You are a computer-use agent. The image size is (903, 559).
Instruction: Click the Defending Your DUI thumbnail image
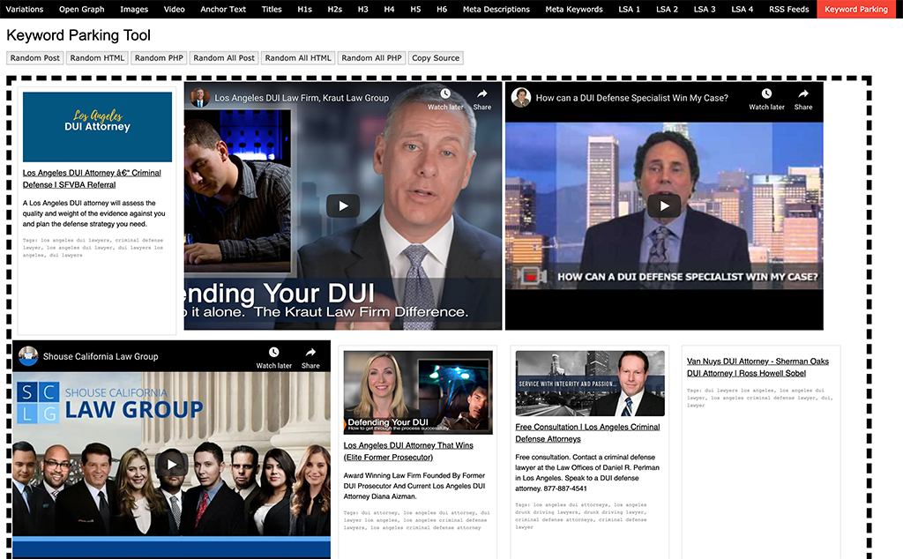pos(418,392)
